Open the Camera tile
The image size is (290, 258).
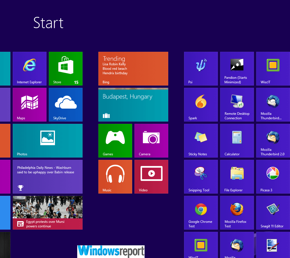151,141
